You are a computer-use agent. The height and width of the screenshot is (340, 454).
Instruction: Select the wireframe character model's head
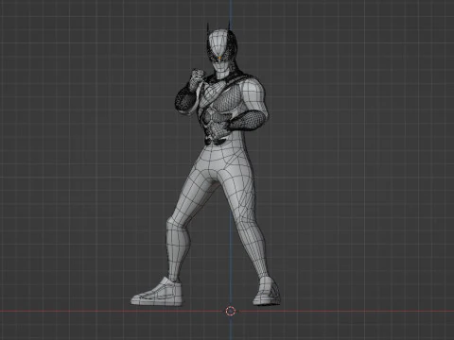[222, 50]
